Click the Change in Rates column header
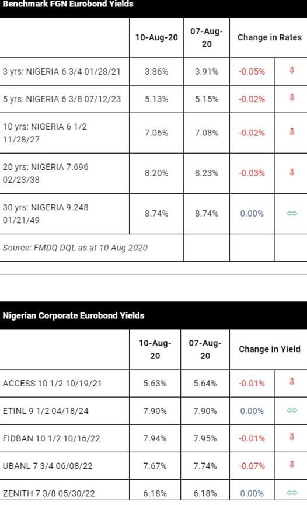The image size is (307, 505). click(270, 37)
